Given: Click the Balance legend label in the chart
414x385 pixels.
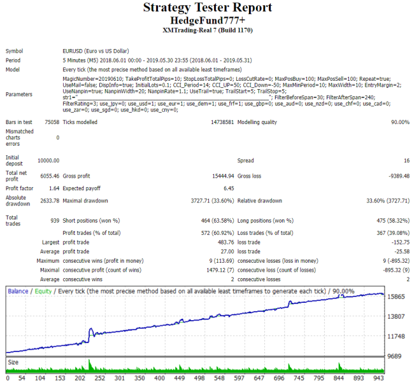Looking at the screenshot, I should (x=18, y=291).
